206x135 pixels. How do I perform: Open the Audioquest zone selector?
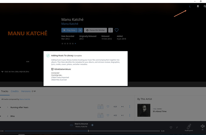pos(189,127)
